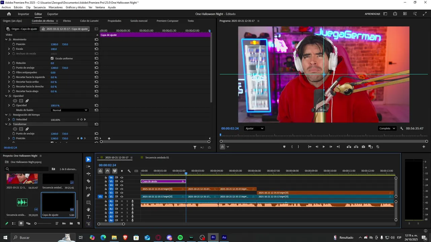Play the Program monitor video
The image size is (431, 242).
tap(324, 147)
